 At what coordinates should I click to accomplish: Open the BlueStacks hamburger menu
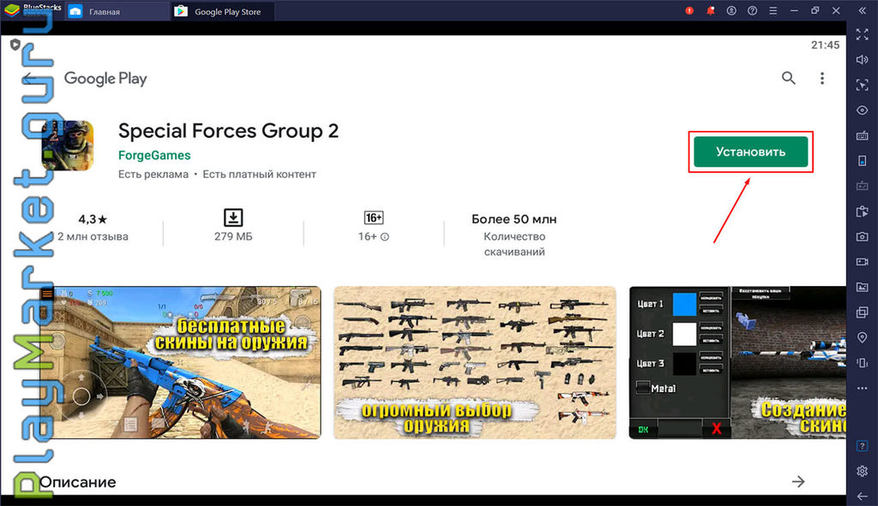click(x=773, y=10)
